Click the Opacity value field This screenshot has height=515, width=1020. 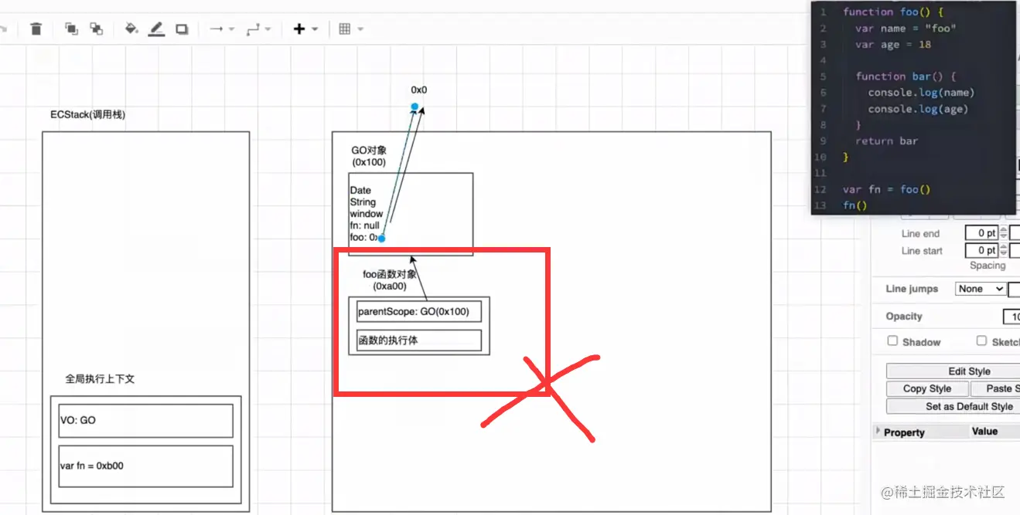(x=1011, y=317)
